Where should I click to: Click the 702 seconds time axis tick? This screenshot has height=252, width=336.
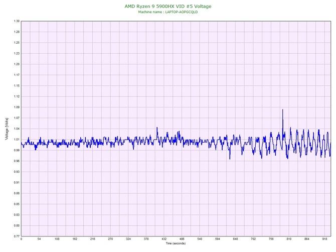pos(253,239)
